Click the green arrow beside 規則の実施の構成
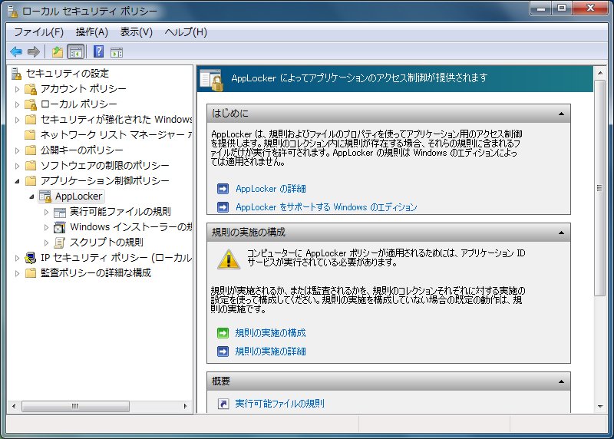 point(223,333)
